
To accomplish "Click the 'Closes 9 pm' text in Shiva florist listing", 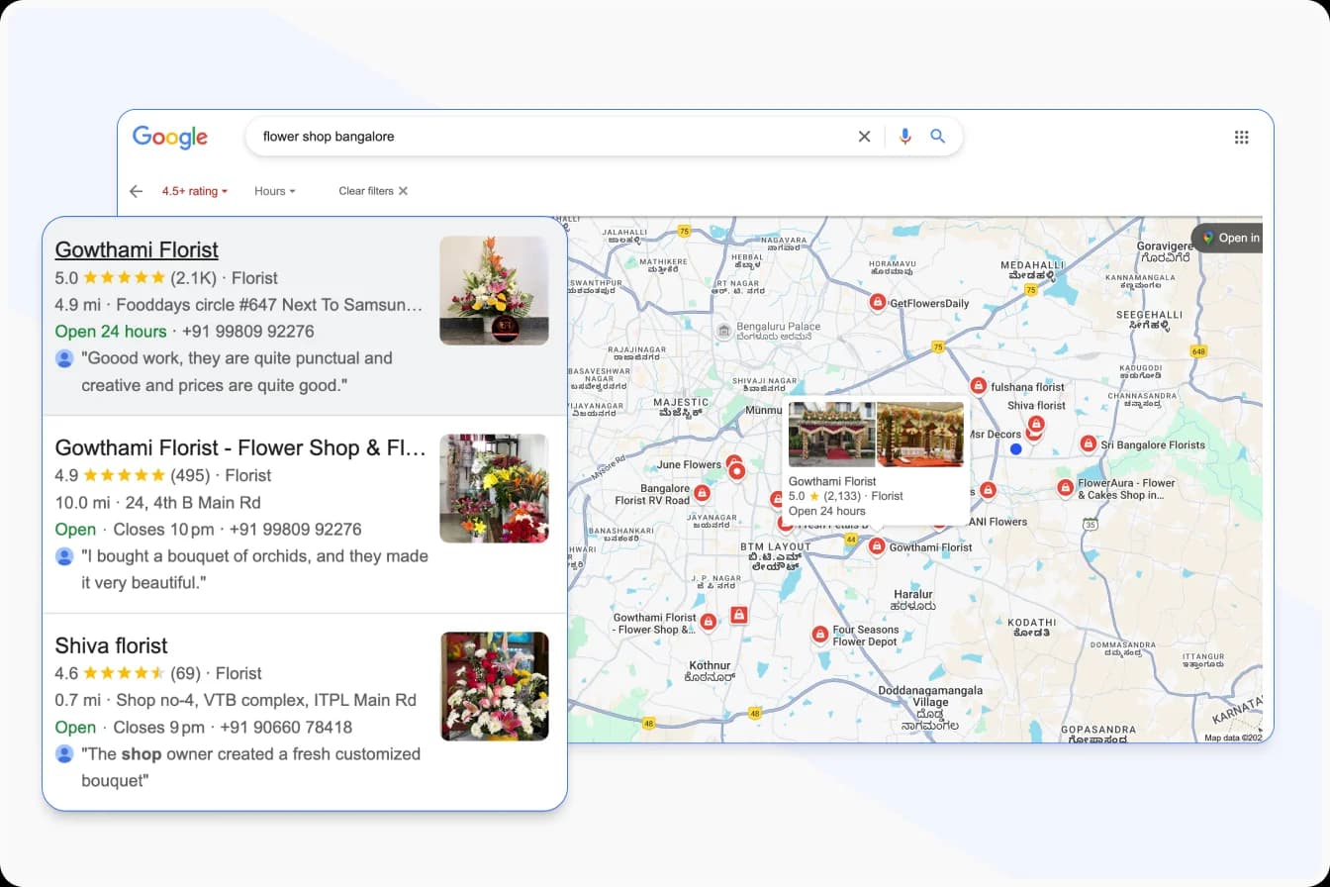I will (159, 728).
